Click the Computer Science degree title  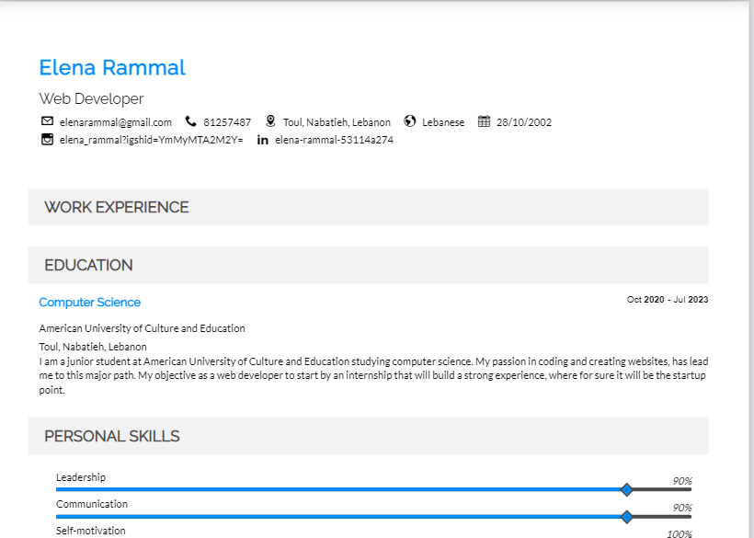click(x=90, y=303)
